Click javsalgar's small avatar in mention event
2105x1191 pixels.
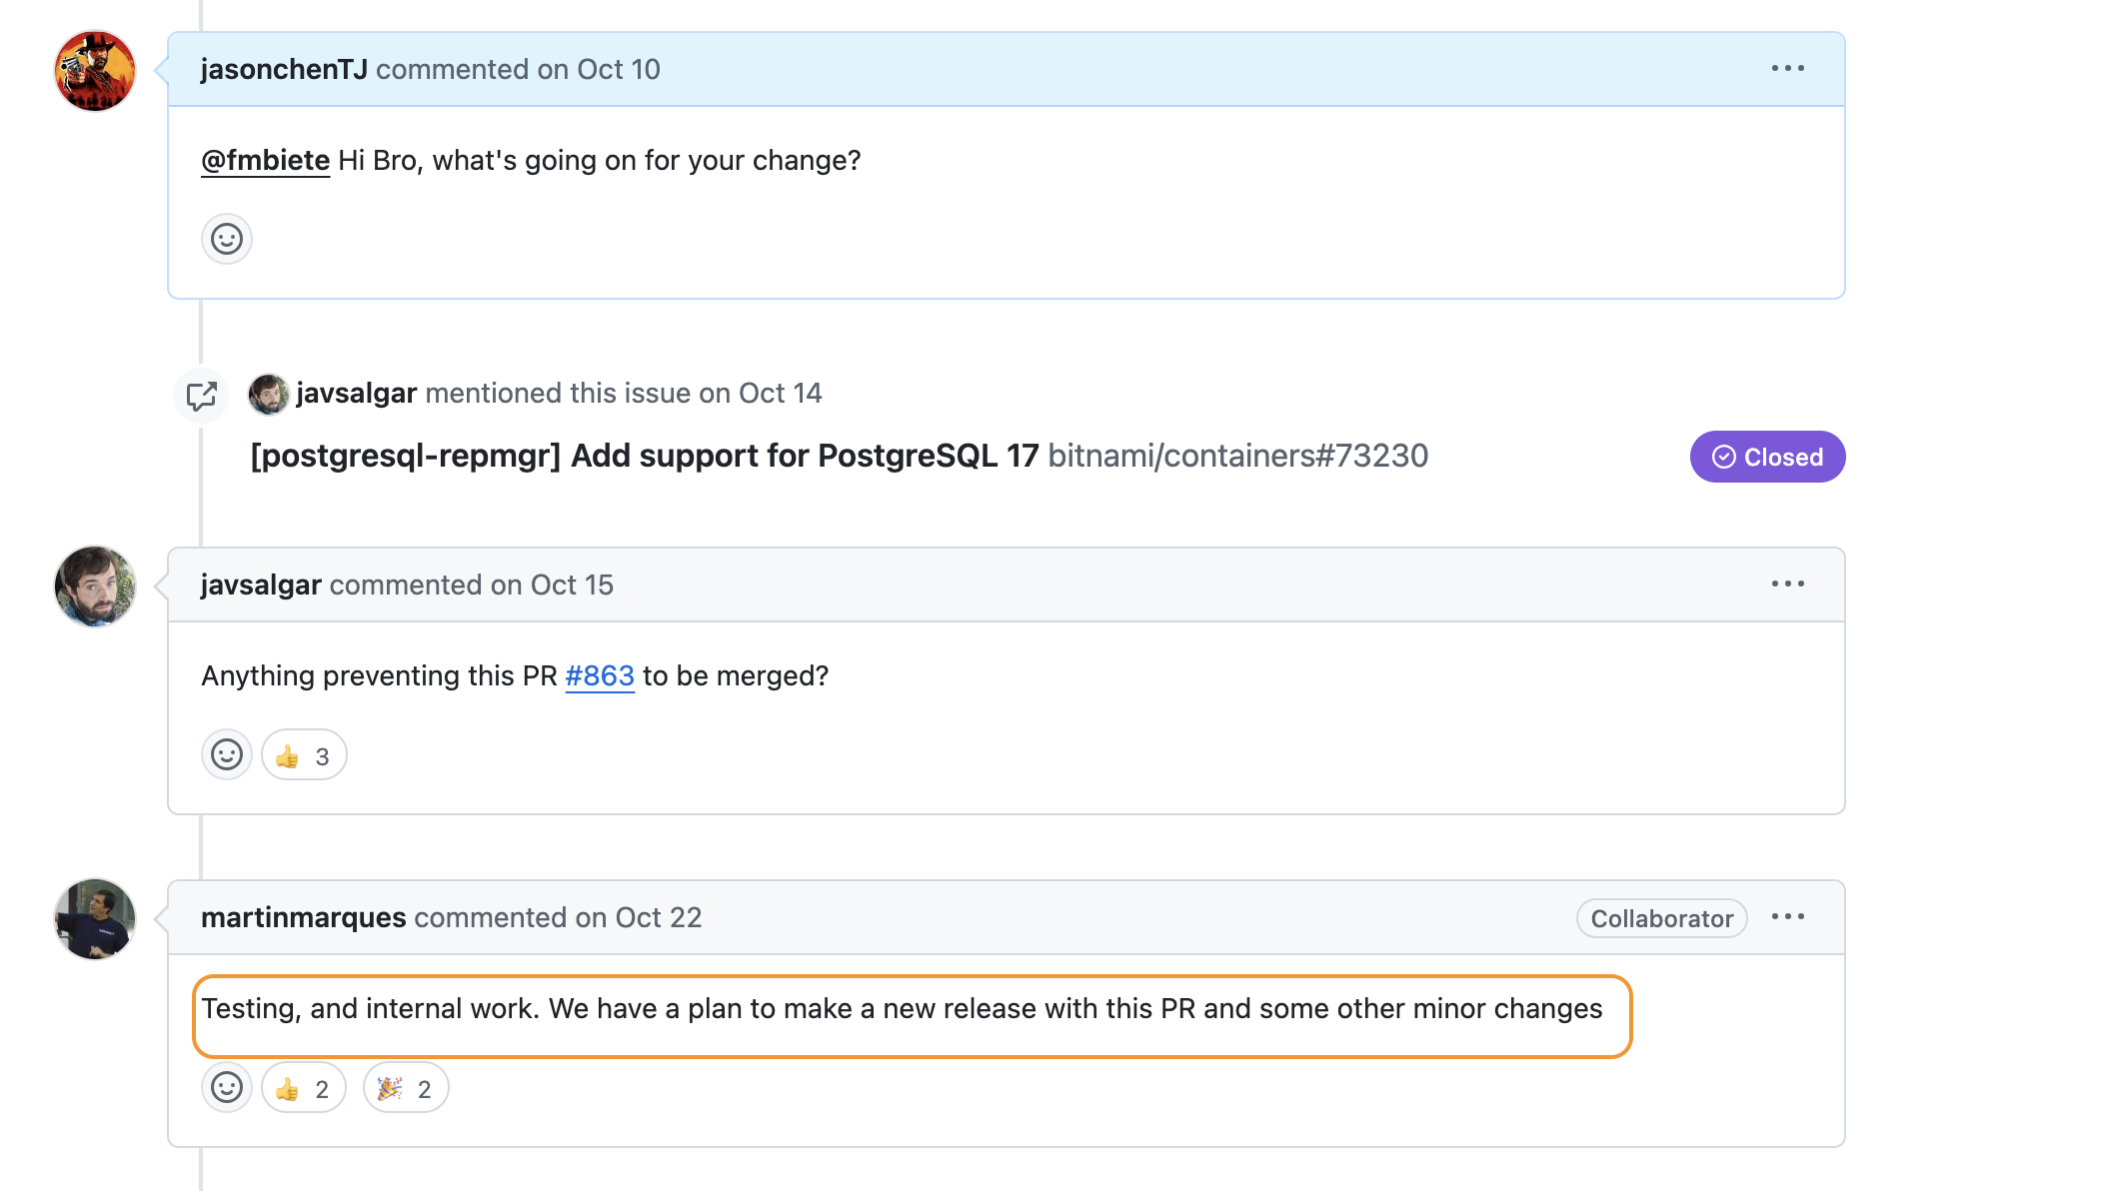[x=268, y=395]
